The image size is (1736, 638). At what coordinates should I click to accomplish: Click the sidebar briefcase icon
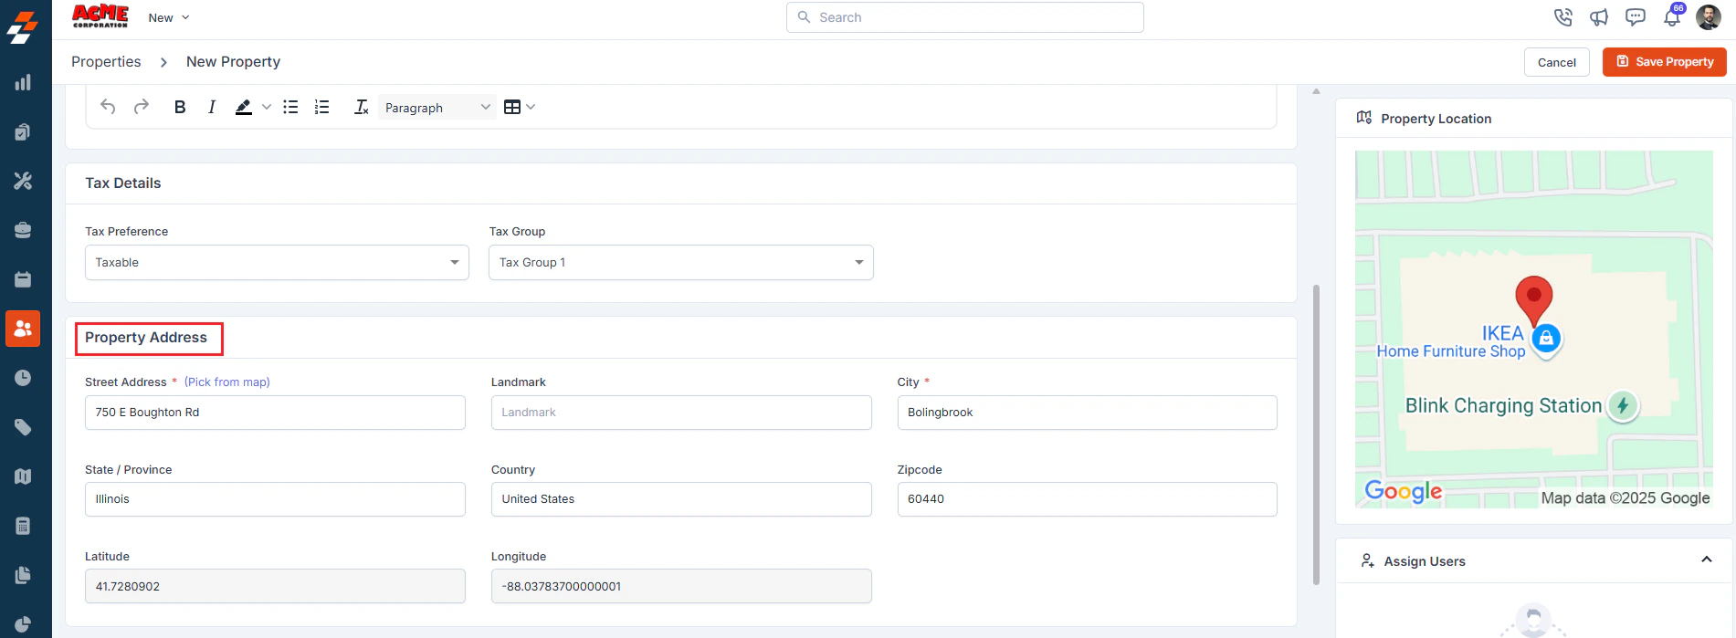tap(23, 230)
